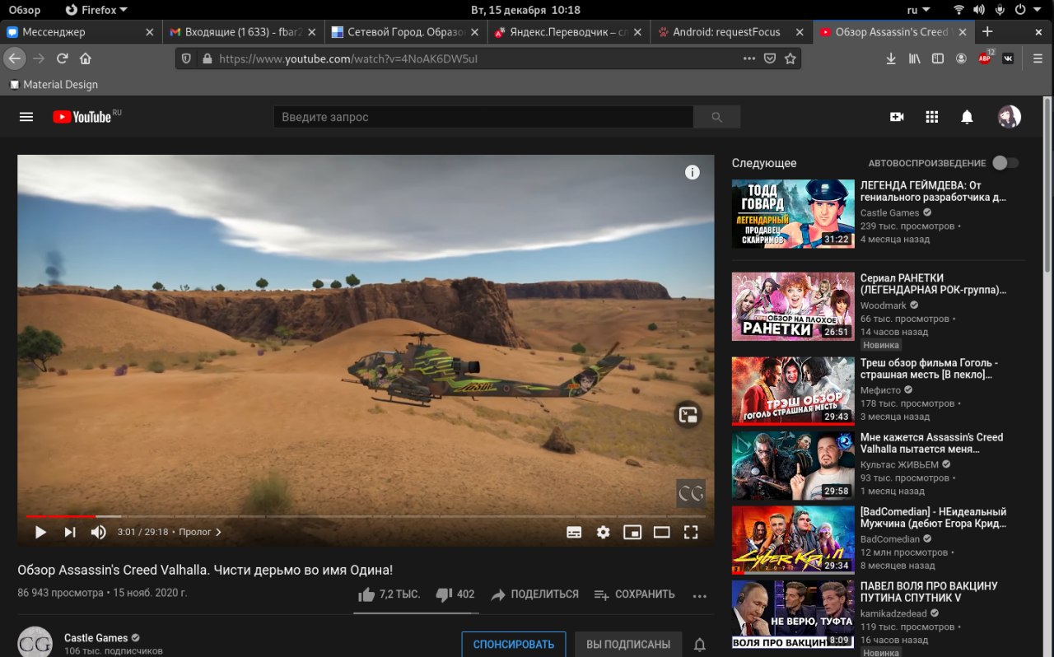This screenshot has width=1054, height=657.
Task: Open the Сериал РАНЕТКИ video title
Action: coord(934,284)
